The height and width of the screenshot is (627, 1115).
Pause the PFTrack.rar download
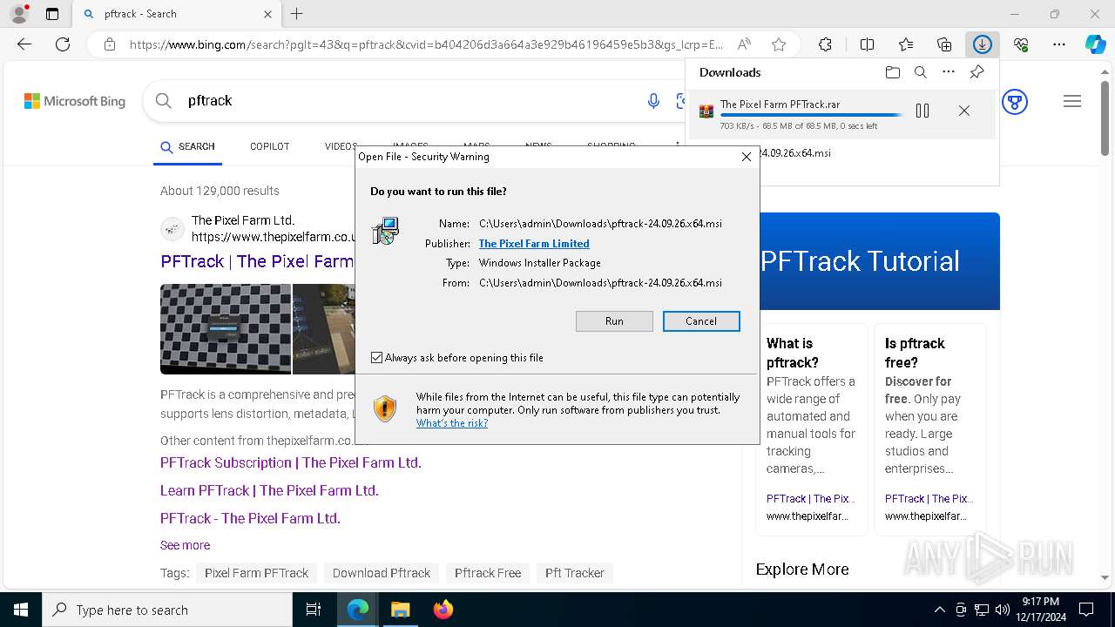922,111
